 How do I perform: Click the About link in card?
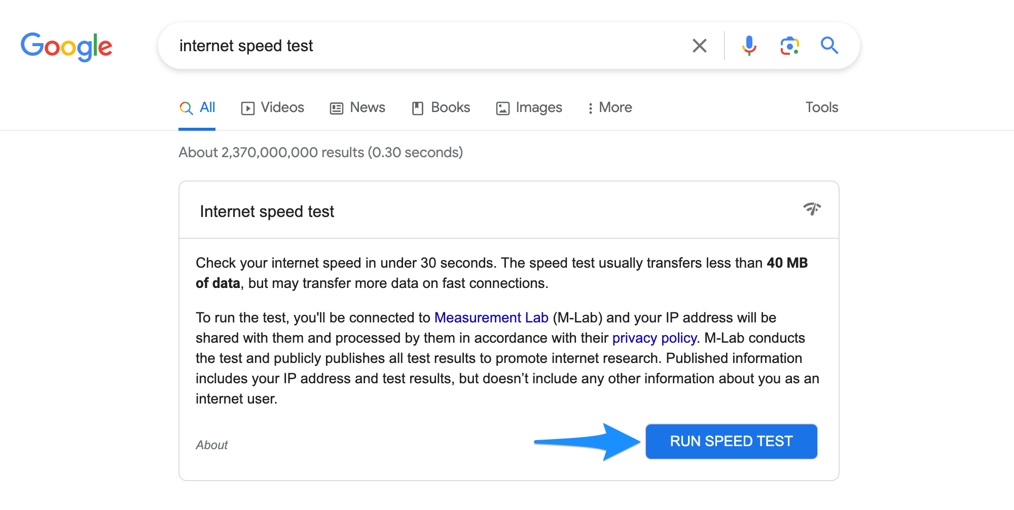[x=211, y=445]
